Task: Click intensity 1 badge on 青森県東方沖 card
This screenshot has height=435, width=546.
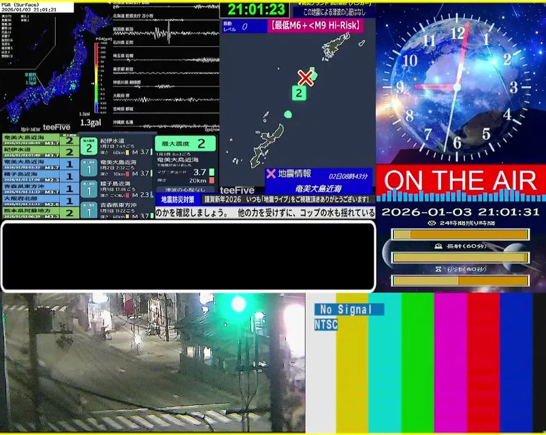Action: (x=89, y=210)
